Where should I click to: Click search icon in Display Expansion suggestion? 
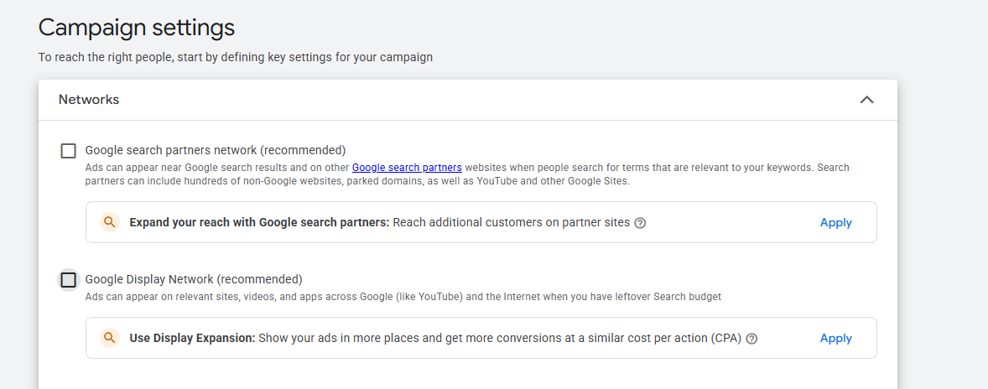(110, 338)
